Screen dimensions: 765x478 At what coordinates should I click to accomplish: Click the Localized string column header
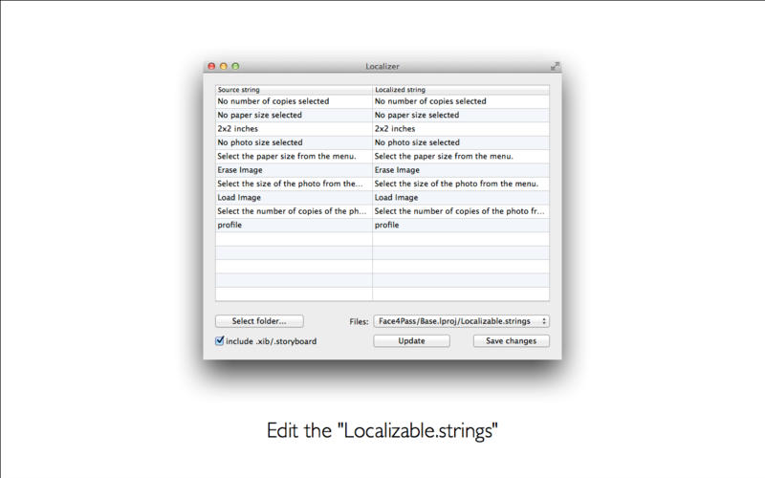(461, 90)
